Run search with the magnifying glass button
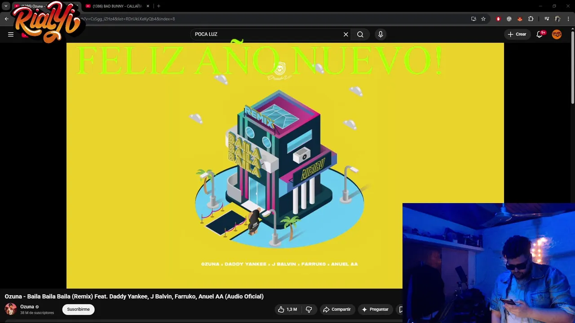This screenshot has width=575, height=323. pyautogui.click(x=360, y=34)
